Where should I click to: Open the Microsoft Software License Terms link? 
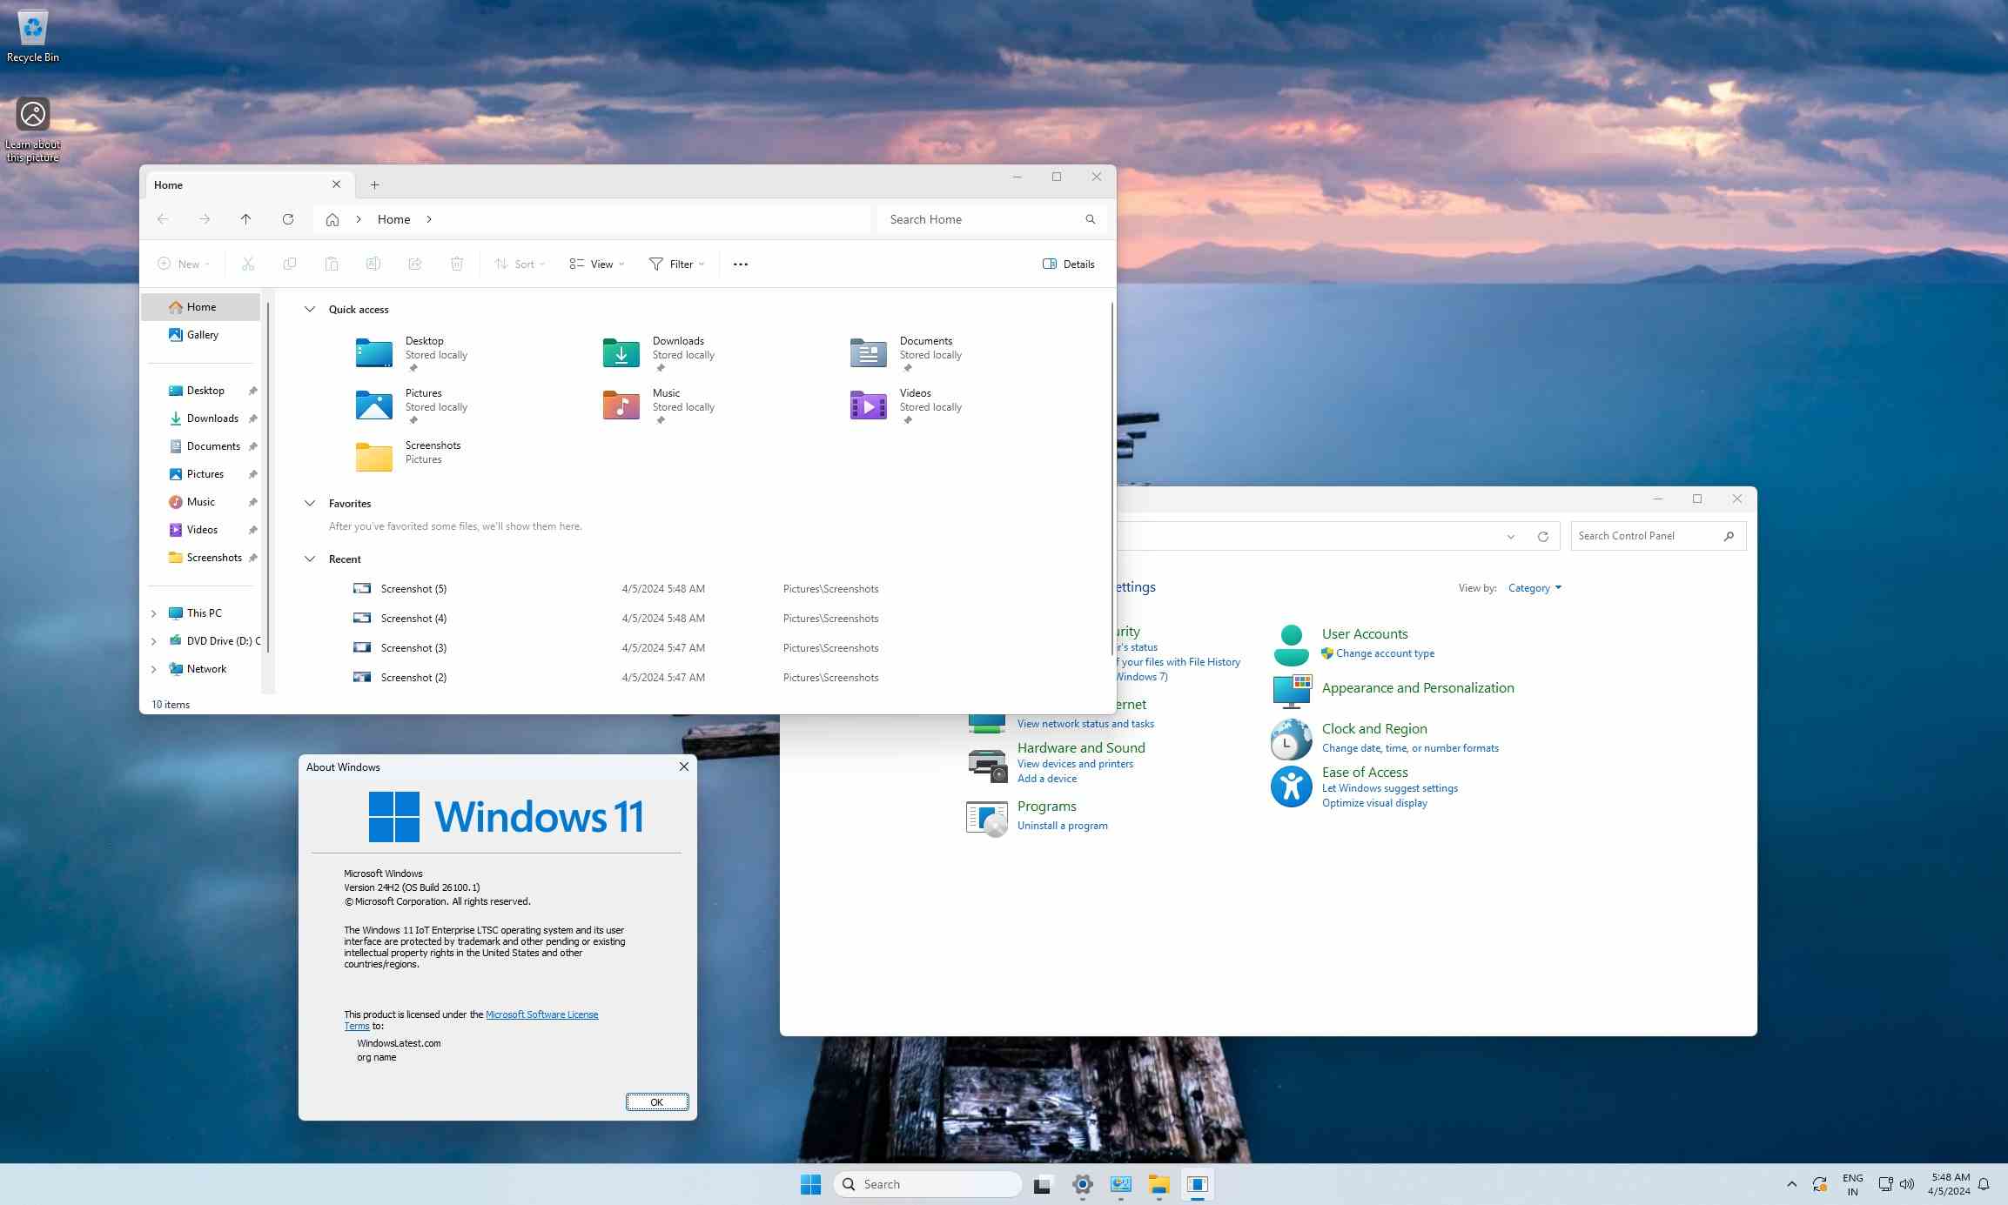[541, 1014]
